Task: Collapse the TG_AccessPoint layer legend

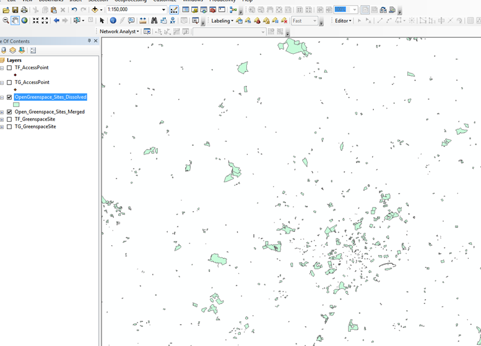Action: click(2, 83)
